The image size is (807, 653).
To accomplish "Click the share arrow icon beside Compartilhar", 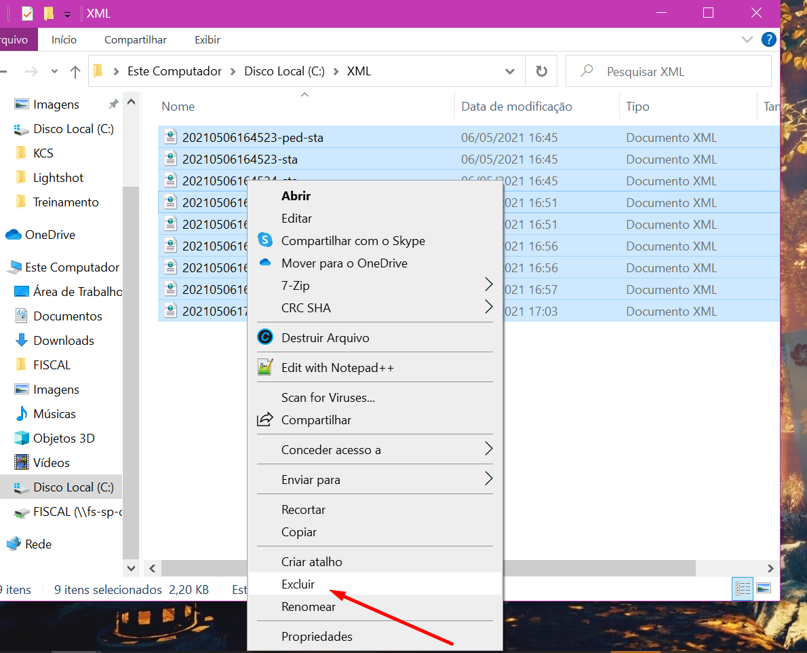I will [264, 419].
